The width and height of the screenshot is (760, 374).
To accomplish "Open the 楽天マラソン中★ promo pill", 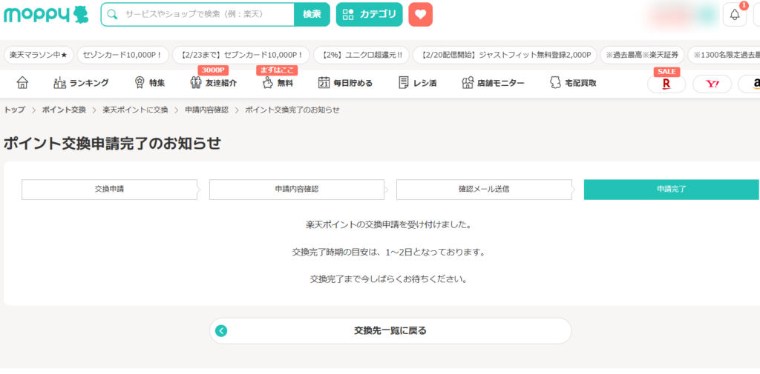I will pyautogui.click(x=39, y=55).
